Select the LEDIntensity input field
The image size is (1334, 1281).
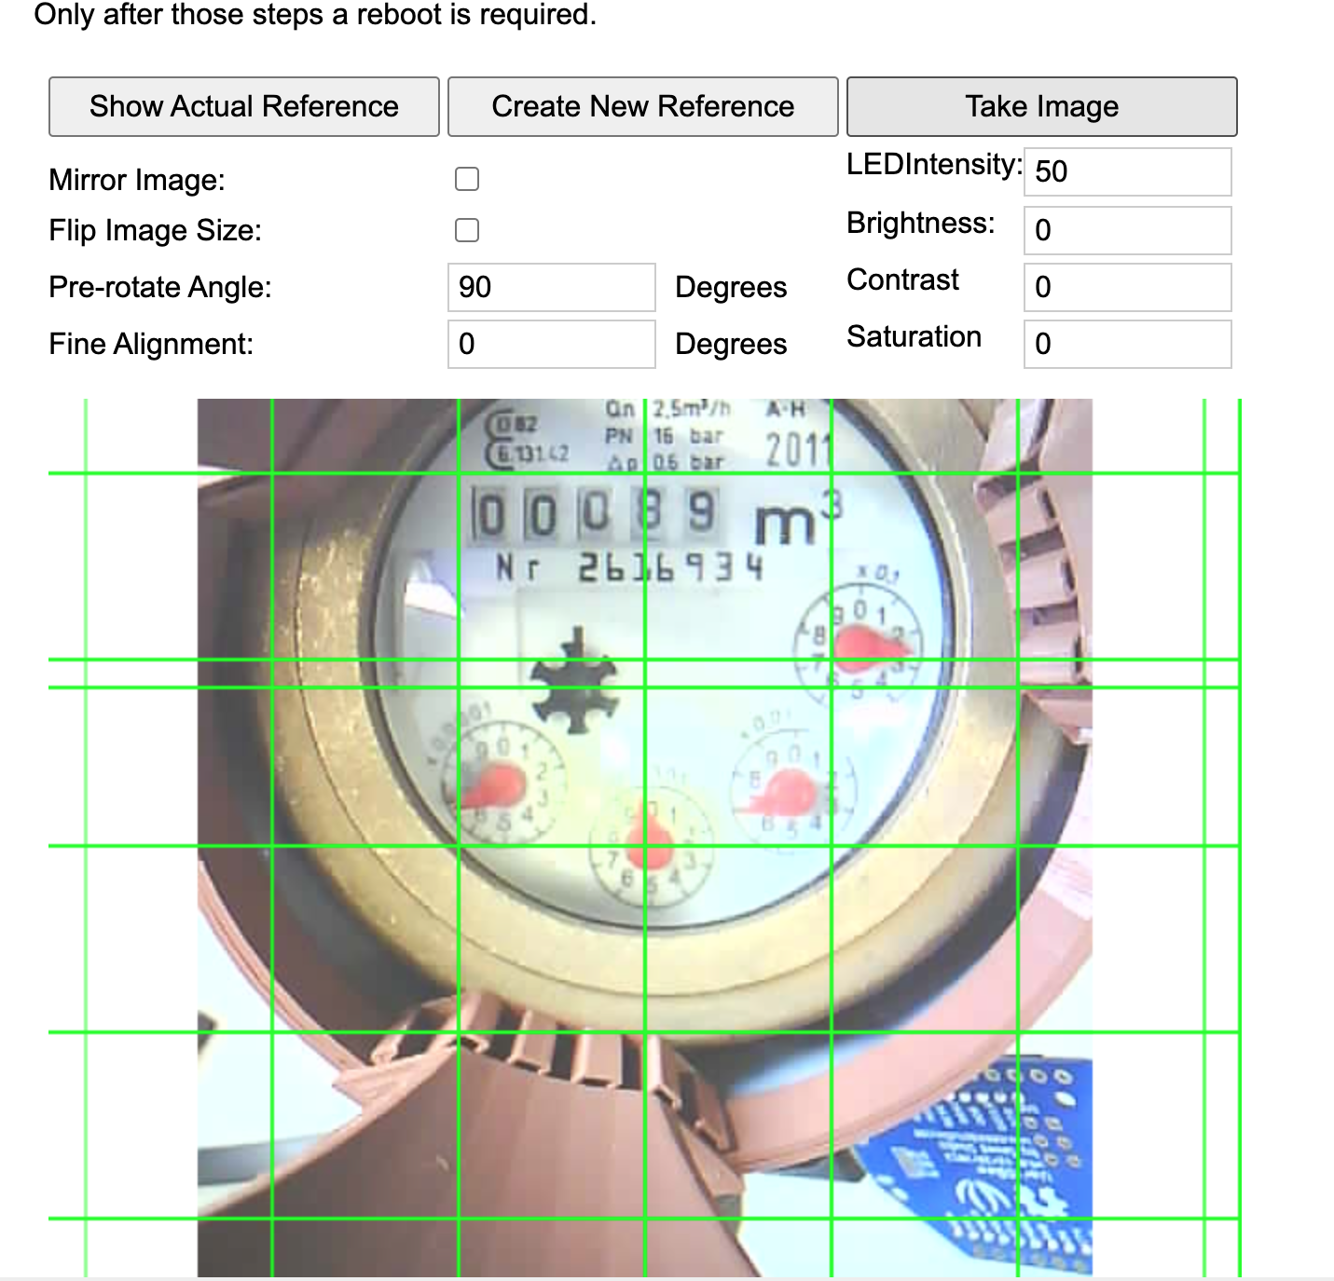point(1126,171)
